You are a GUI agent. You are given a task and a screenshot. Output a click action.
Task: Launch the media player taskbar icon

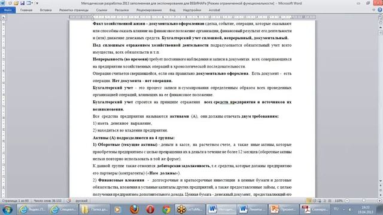click(118, 210)
